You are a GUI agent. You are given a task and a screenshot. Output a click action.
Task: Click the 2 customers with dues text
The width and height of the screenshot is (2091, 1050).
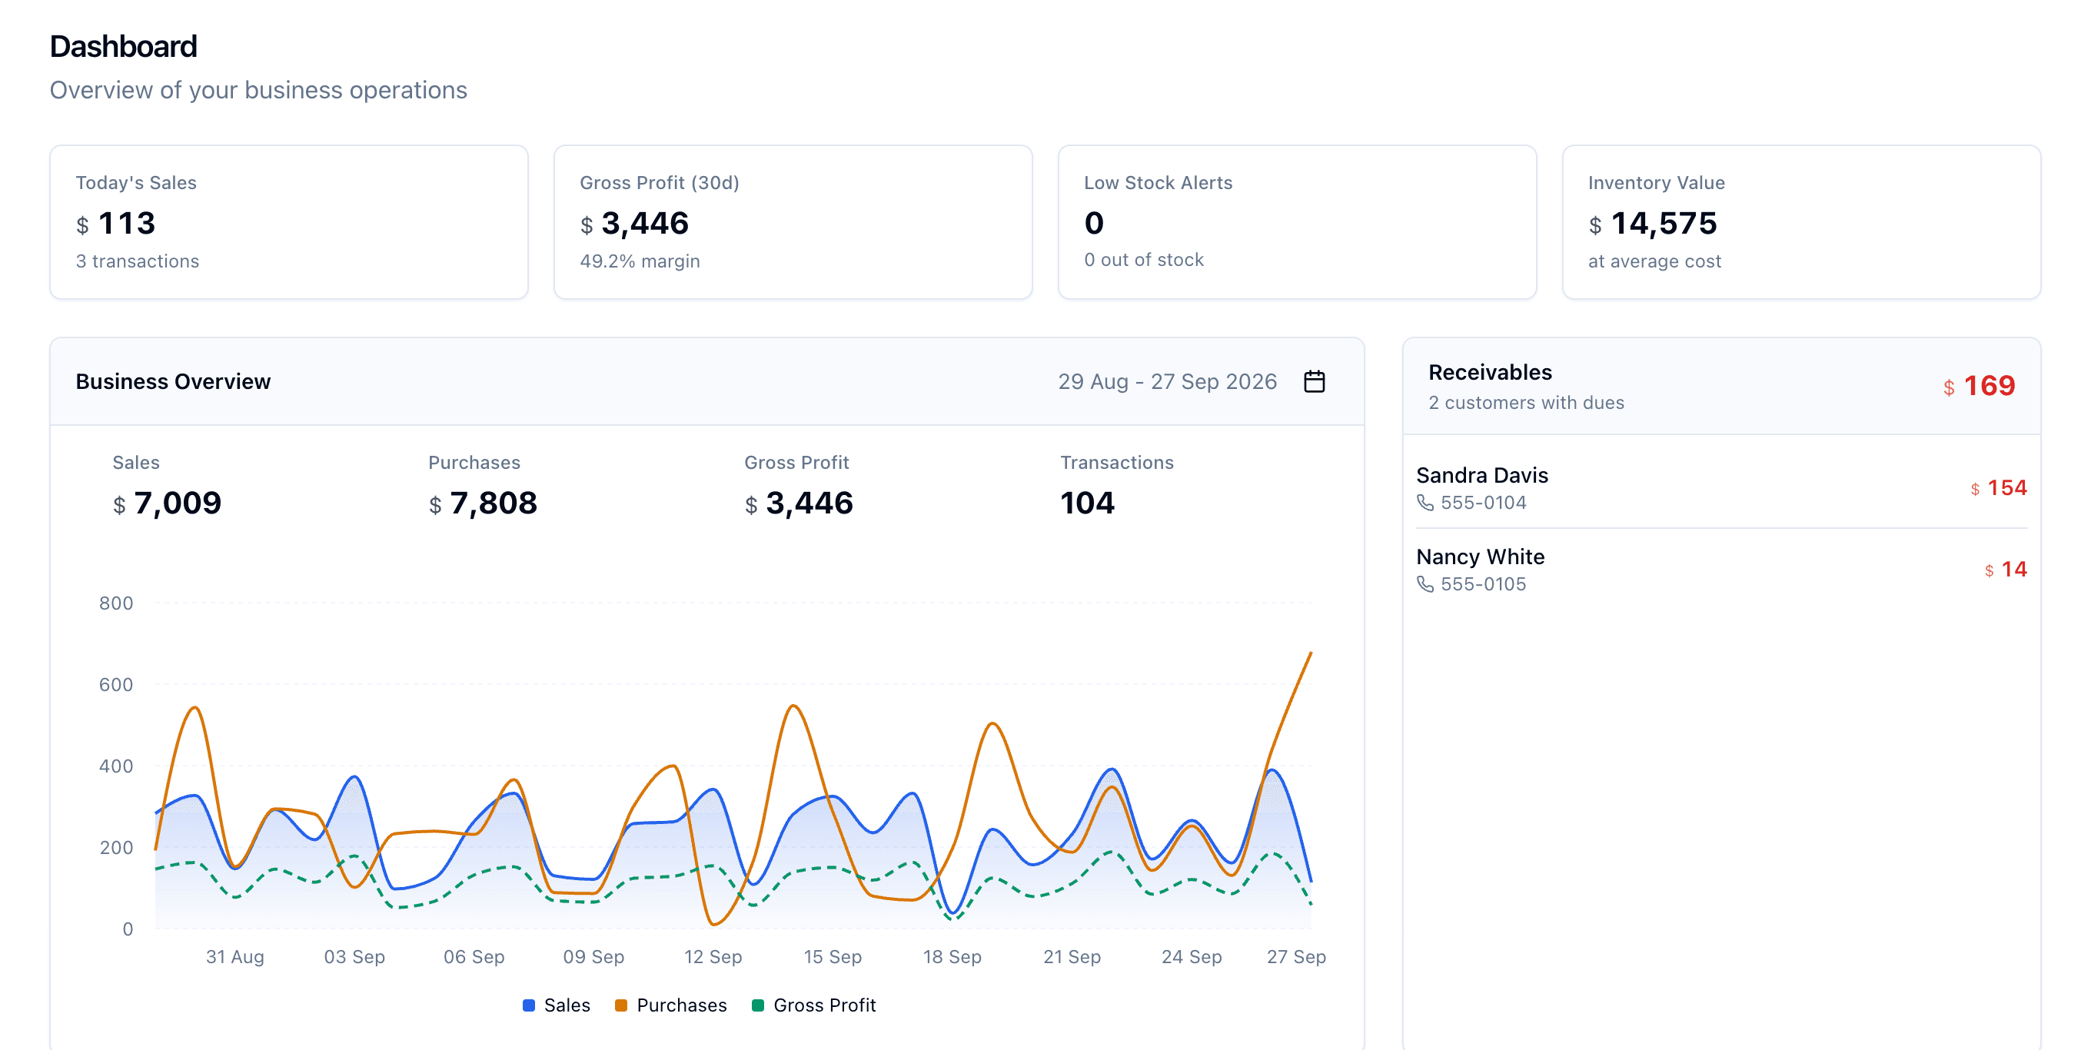(x=1526, y=403)
